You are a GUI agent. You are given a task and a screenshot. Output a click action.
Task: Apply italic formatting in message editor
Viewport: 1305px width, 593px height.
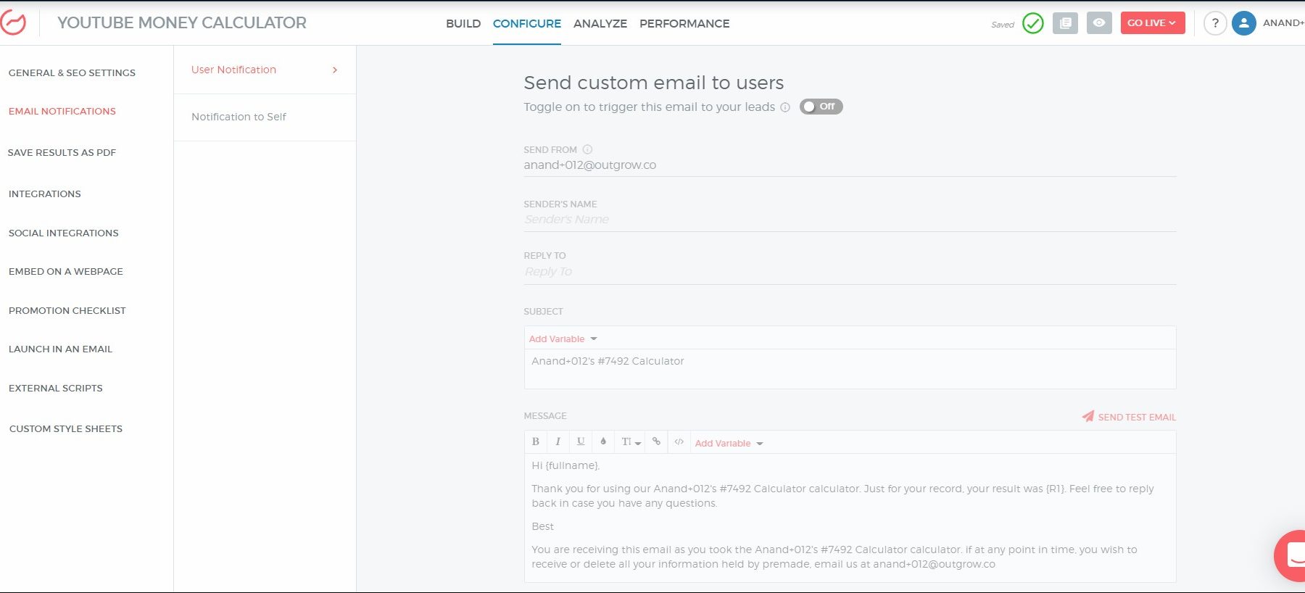point(558,441)
